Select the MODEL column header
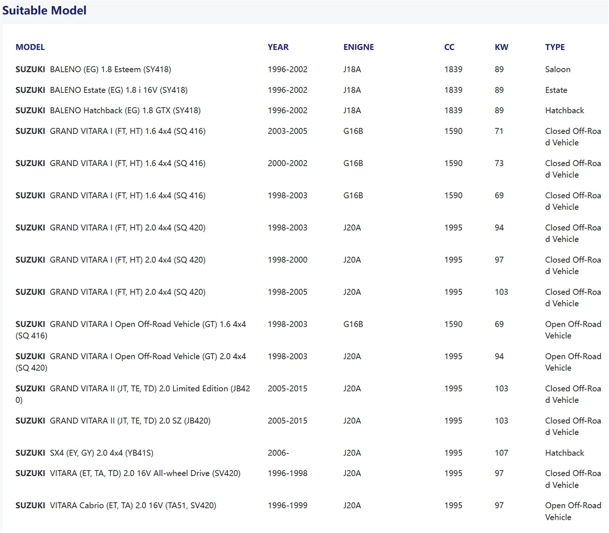 (x=30, y=47)
